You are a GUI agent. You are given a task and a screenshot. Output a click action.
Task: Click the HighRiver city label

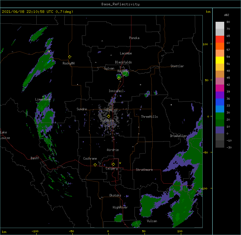click(120, 207)
